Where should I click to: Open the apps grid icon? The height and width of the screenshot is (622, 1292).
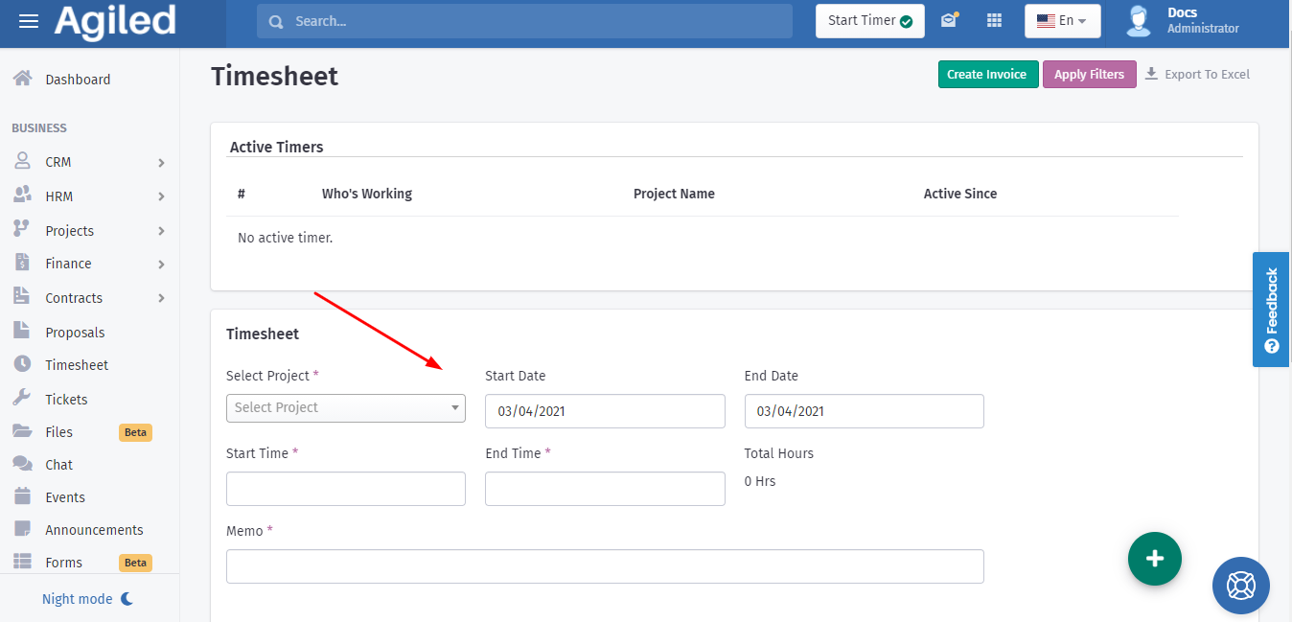tap(994, 21)
